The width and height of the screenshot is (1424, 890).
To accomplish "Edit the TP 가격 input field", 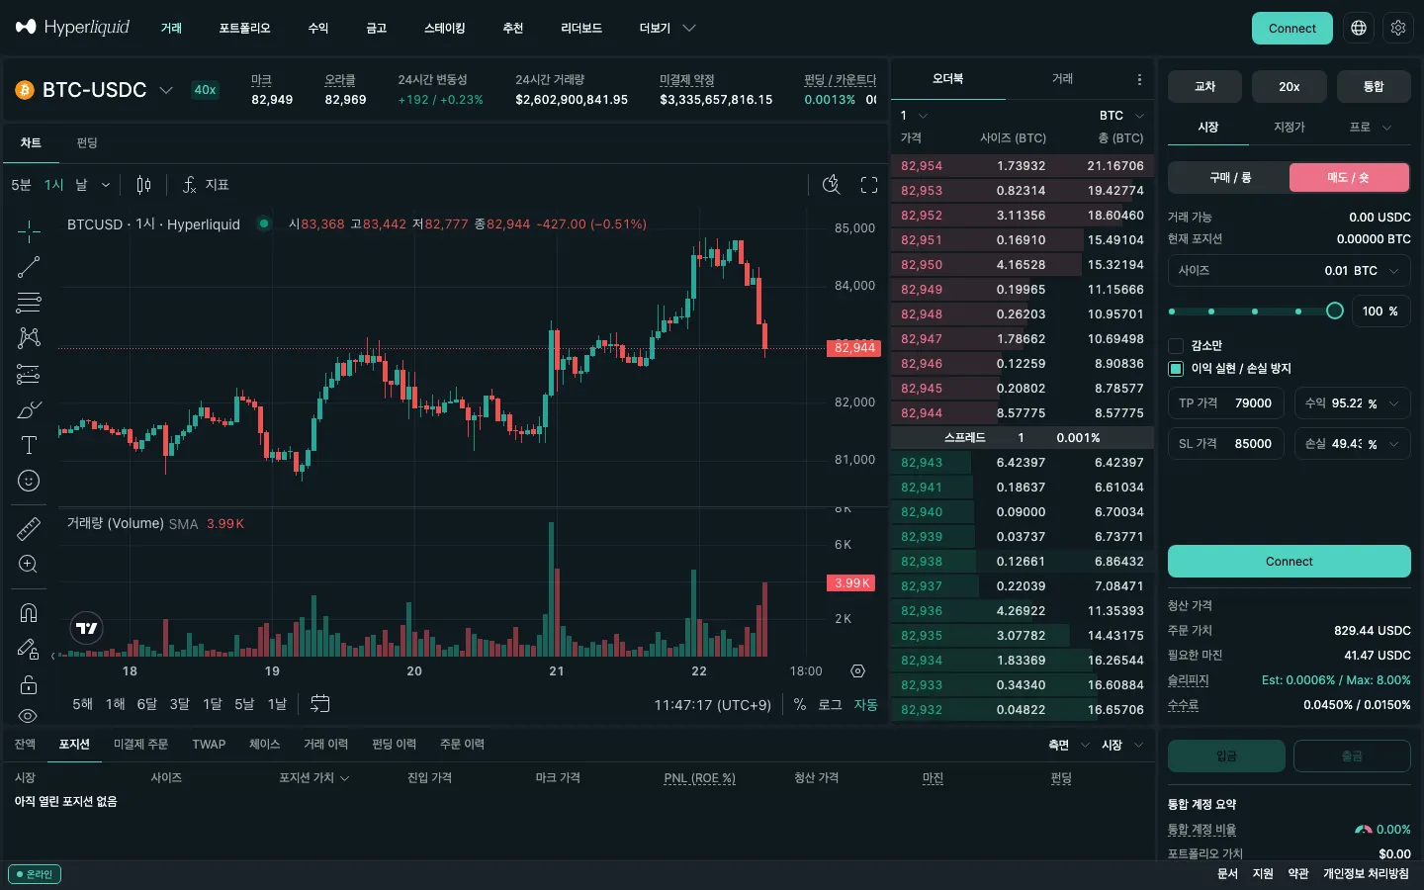I will [x=1226, y=403].
